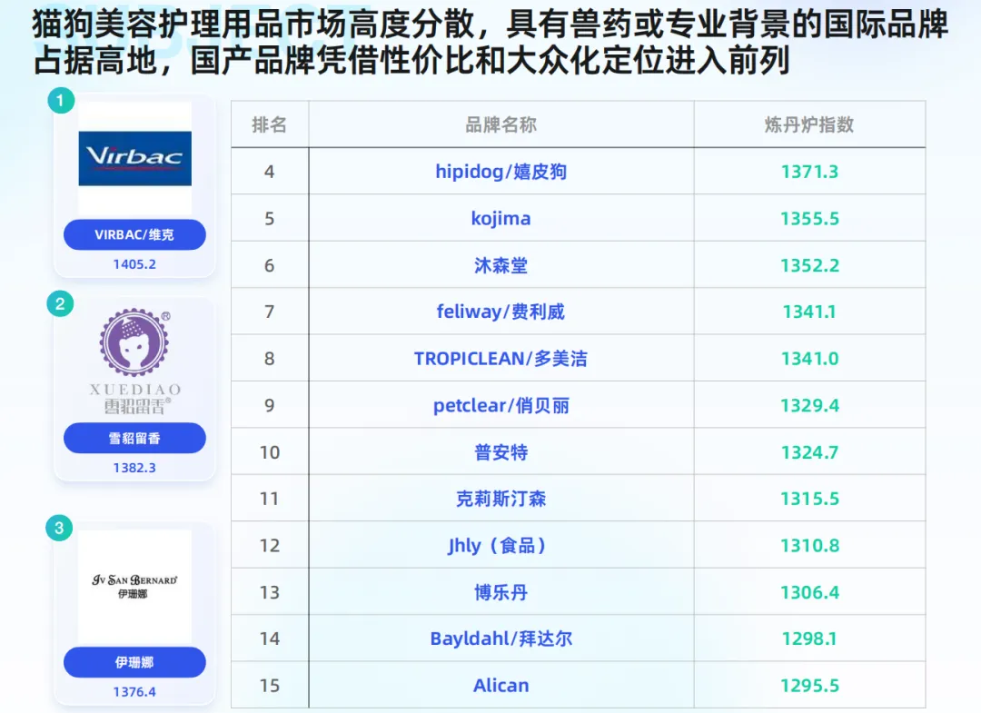Click rank number 4 in table
981x713 pixels.
pyautogui.click(x=269, y=172)
